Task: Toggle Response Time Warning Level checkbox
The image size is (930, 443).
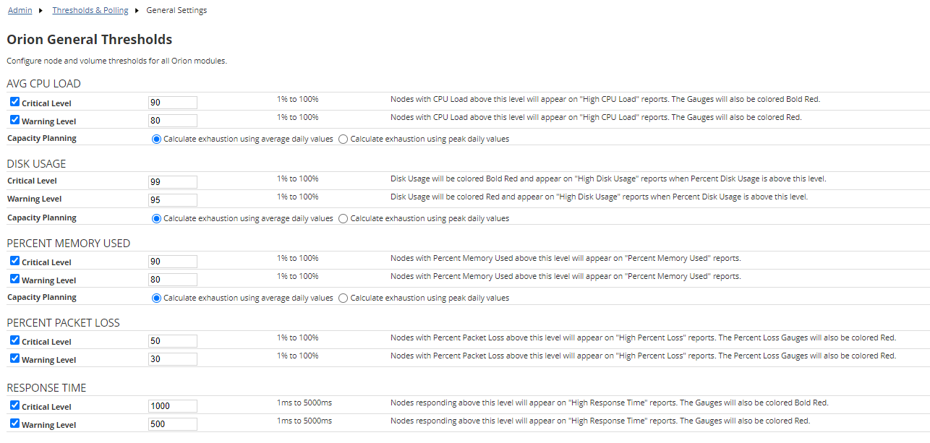Action: tap(14, 423)
